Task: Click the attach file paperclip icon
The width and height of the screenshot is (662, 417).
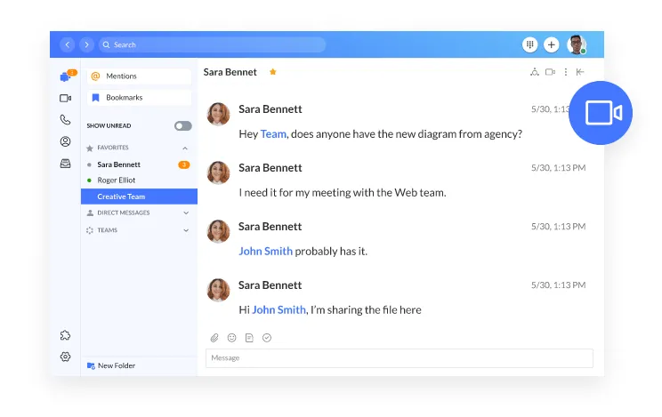Action: (214, 338)
